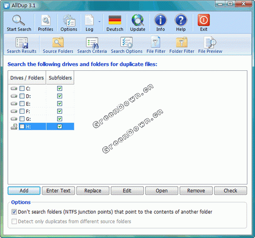
Task: Check the F: drive checkbox
Action: point(22,111)
